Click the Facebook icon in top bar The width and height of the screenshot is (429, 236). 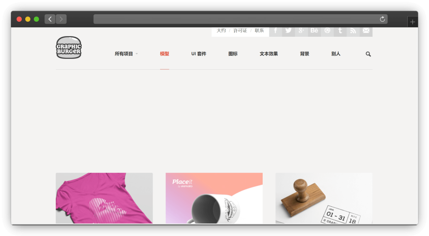(x=276, y=31)
